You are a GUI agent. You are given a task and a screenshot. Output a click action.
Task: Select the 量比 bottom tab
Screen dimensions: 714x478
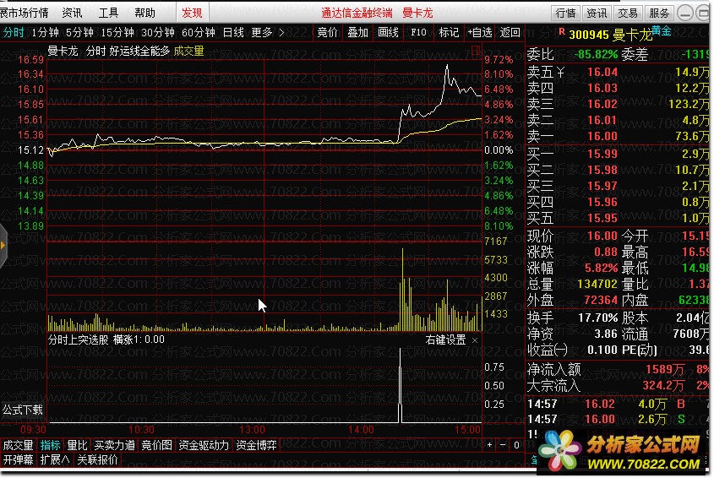[77, 445]
